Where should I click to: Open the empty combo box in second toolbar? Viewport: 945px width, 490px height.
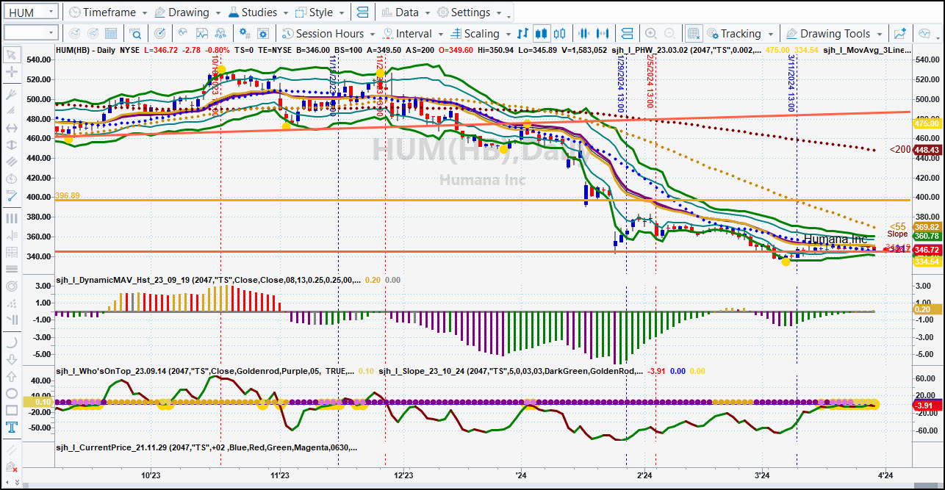31,33
